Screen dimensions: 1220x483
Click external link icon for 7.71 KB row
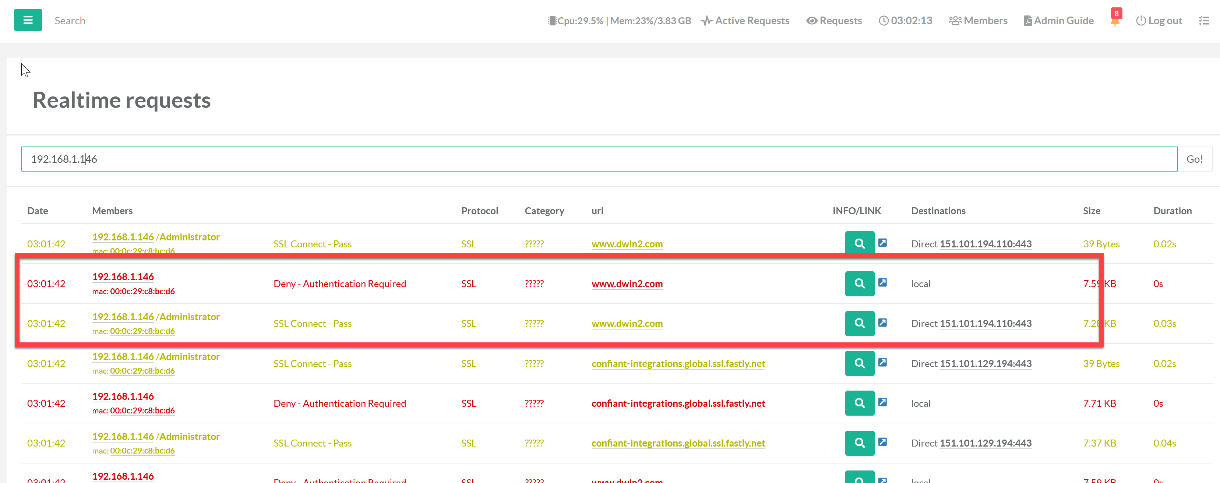(x=882, y=402)
